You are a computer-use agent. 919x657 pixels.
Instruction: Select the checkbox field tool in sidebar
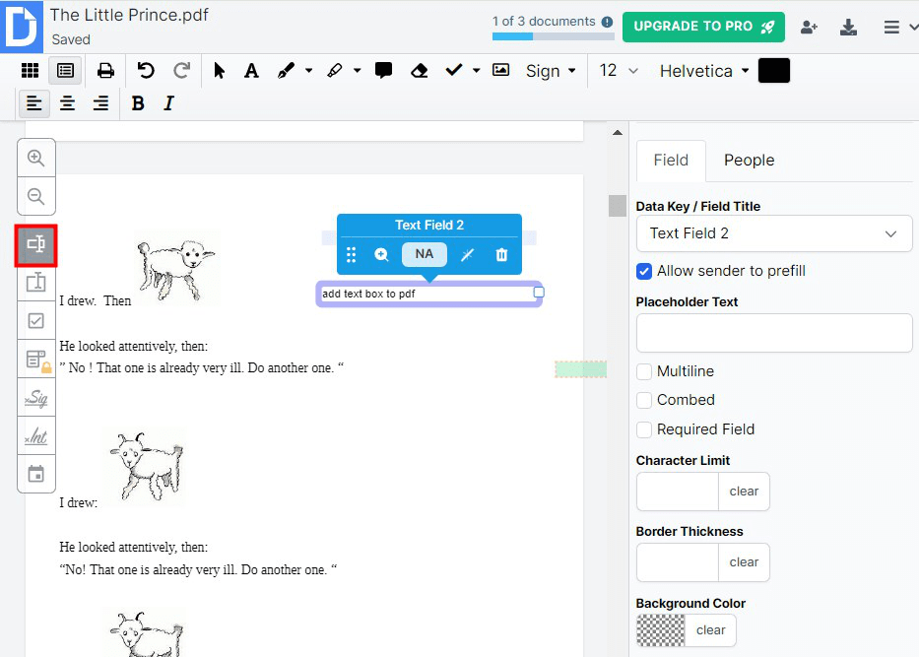tap(36, 320)
